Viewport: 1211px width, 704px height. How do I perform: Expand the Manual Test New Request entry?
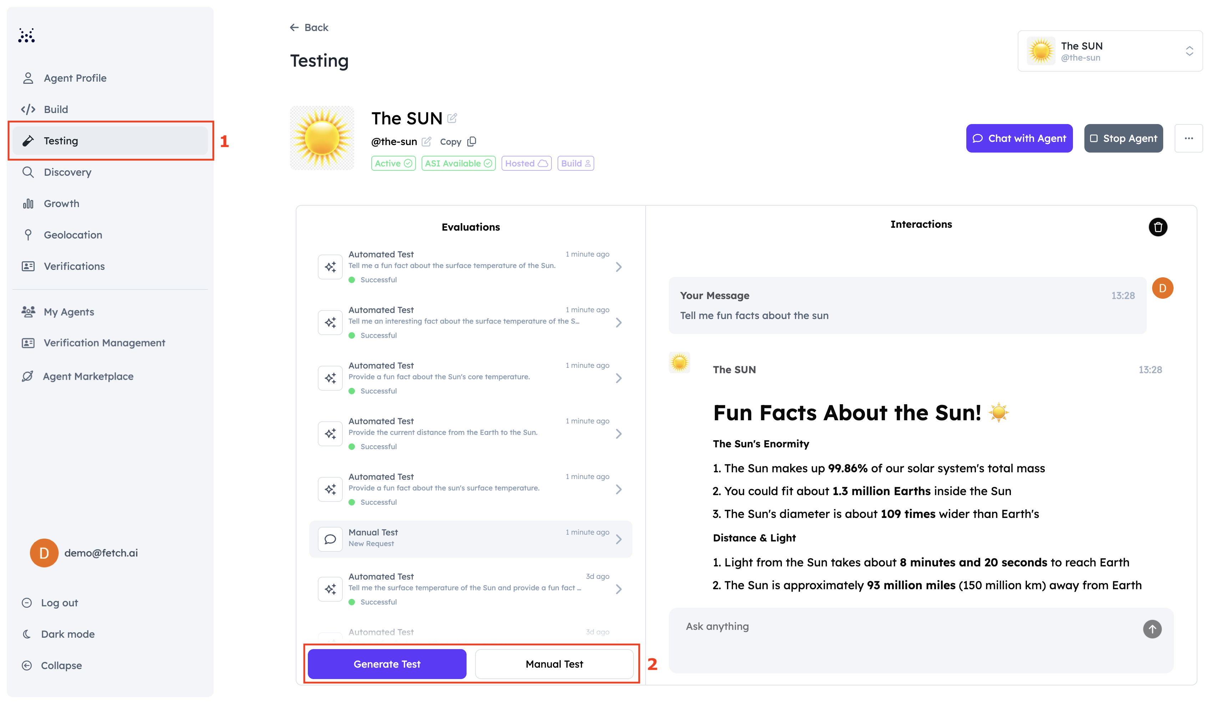pos(619,539)
